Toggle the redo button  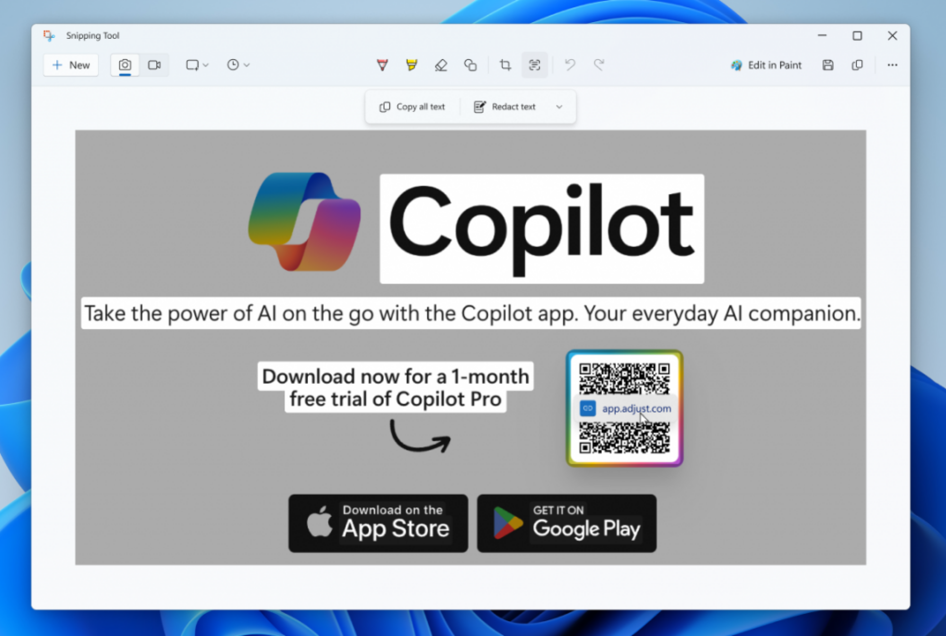pyautogui.click(x=599, y=64)
